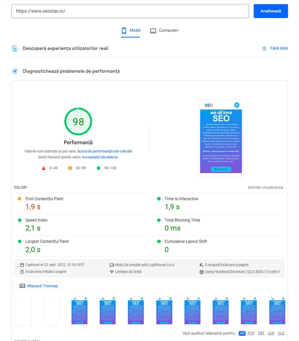
Task: Click the Cumulative Layout Shift label
Action: (186, 241)
